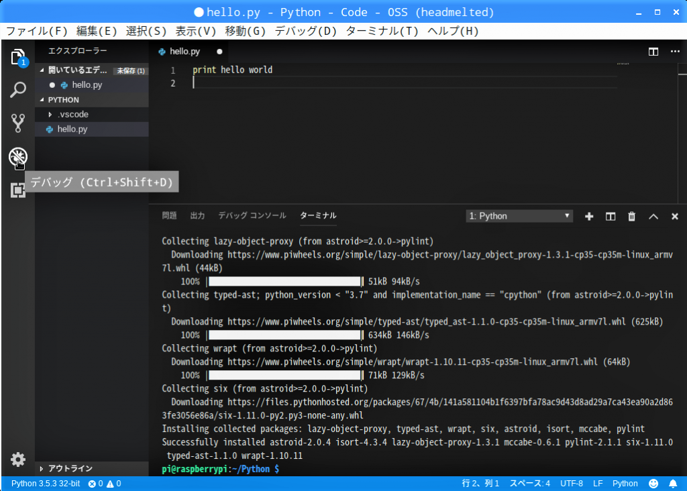Screen dimensions: 687x491
Task: Click terminal prompt pi@raspberrypi:~/Python $
Action: pos(220,469)
